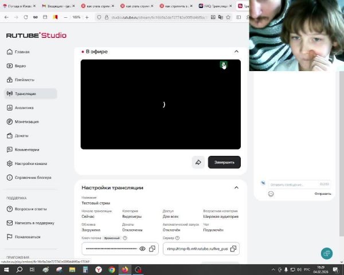Click the Тестовый стрим title text
The width and height of the screenshot is (344, 275).
click(96, 203)
